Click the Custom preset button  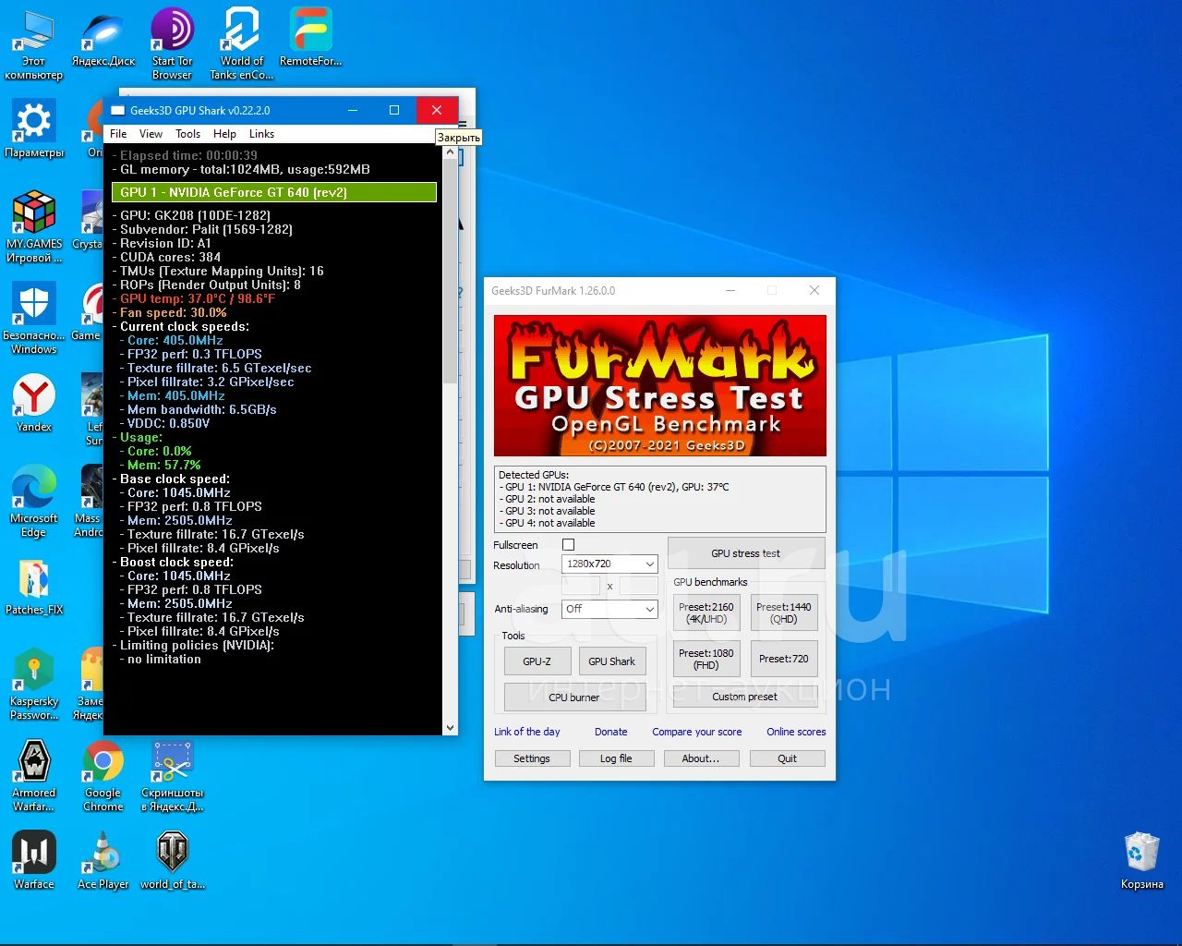[x=745, y=697]
